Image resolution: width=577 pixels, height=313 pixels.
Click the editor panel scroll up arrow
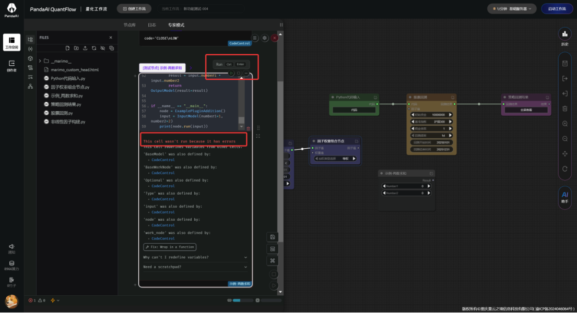pos(280,34)
